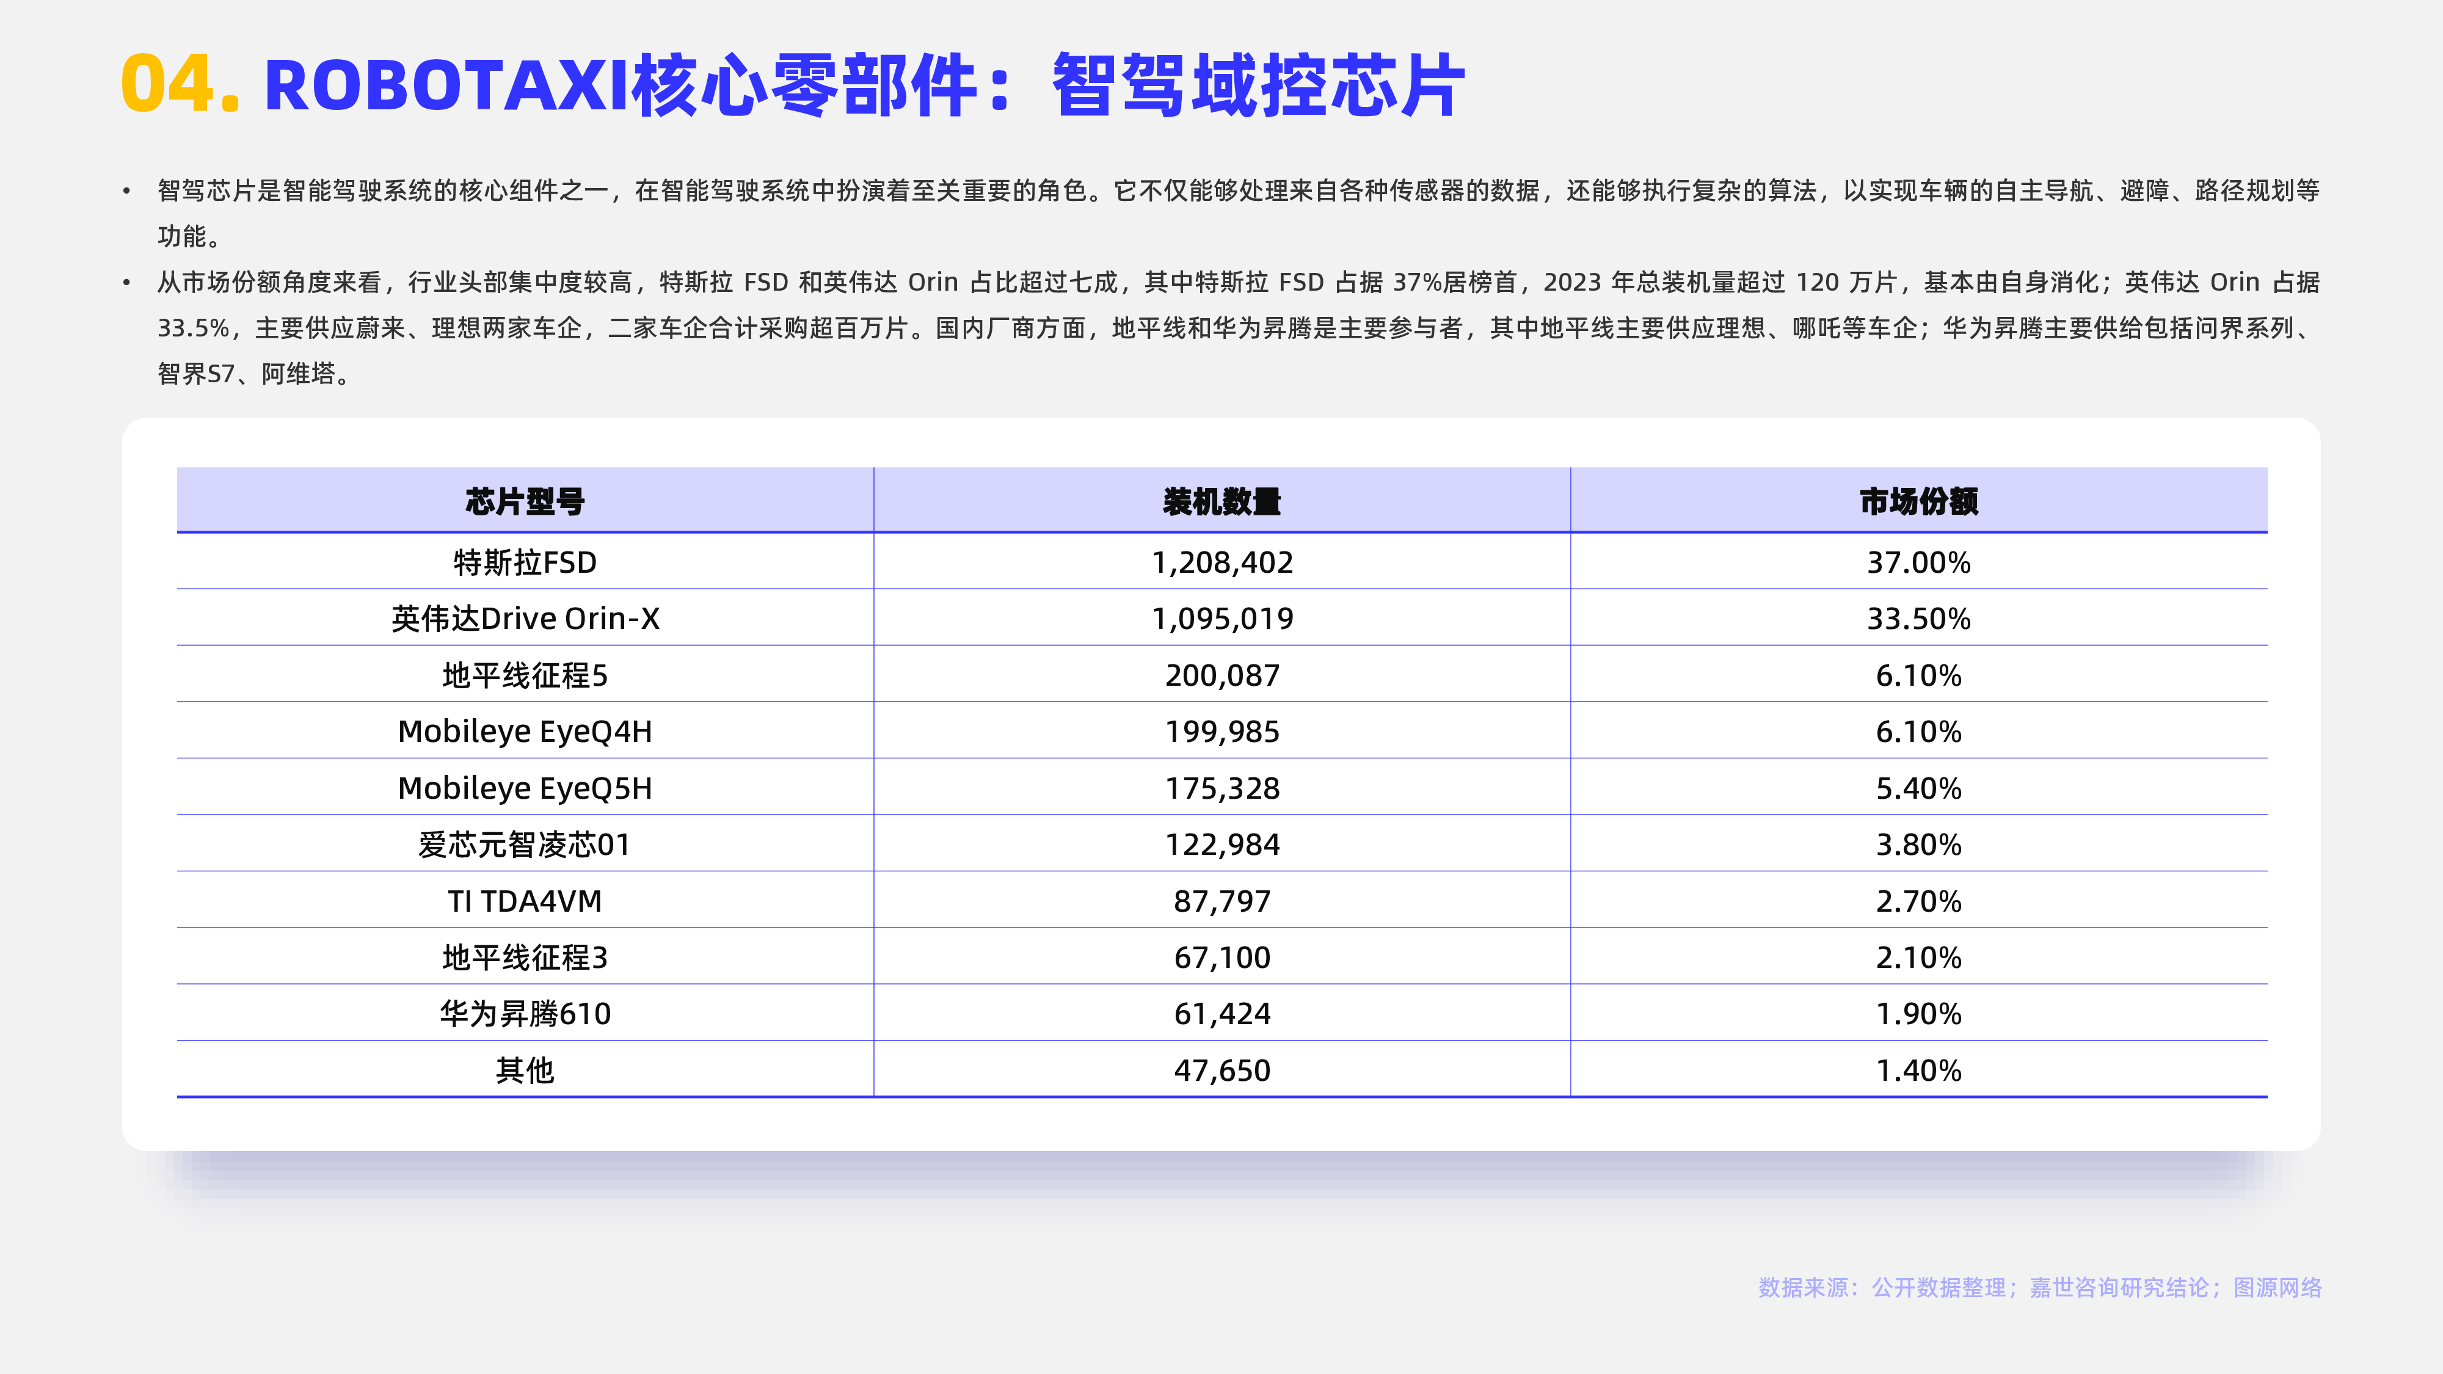The height and width of the screenshot is (1374, 2443).
Task: Click column header 芯片型号
Action: pyautogui.click(x=525, y=501)
